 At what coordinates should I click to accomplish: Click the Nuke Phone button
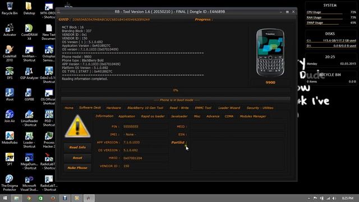click(77, 168)
